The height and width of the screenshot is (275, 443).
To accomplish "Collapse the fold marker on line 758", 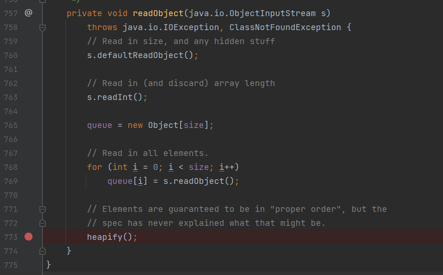I will [x=42, y=28].
